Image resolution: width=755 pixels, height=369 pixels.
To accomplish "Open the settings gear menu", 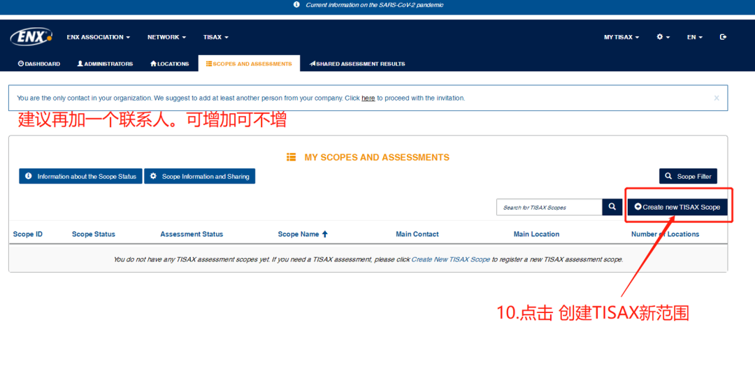I will click(x=663, y=37).
